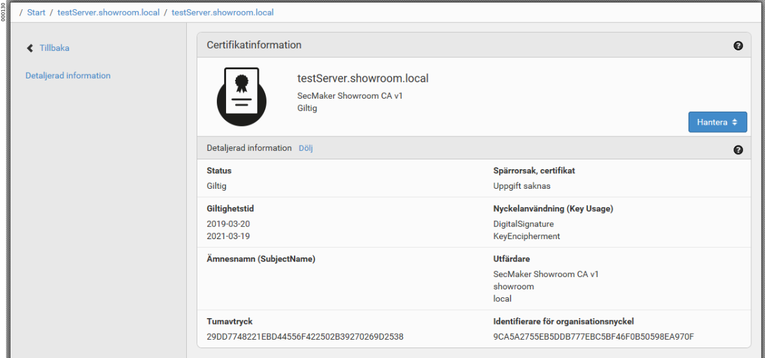Click the 2019-03-20 validity start date
The image size is (765, 358).
tap(228, 224)
